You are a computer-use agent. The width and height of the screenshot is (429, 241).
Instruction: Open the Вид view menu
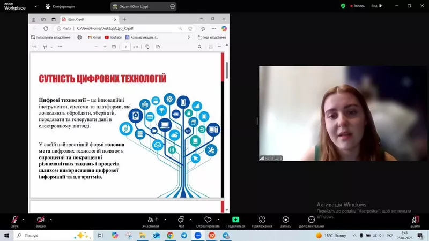pos(377,6)
